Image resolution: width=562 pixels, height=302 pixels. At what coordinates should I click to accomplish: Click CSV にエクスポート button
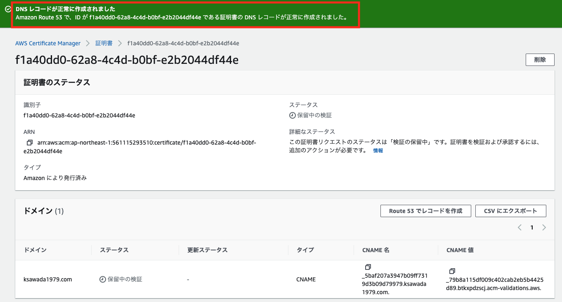511,211
